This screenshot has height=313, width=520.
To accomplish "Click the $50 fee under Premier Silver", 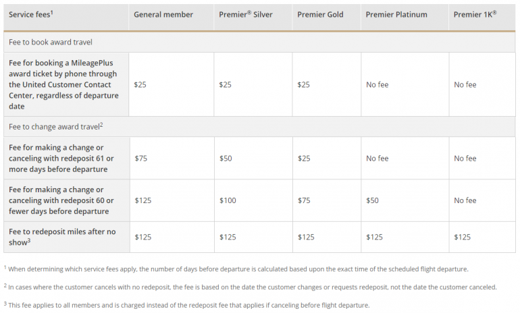I will pos(226,159).
